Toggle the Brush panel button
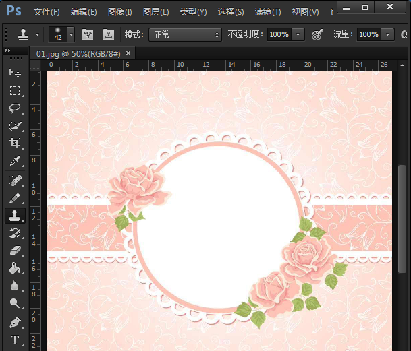 (x=88, y=34)
